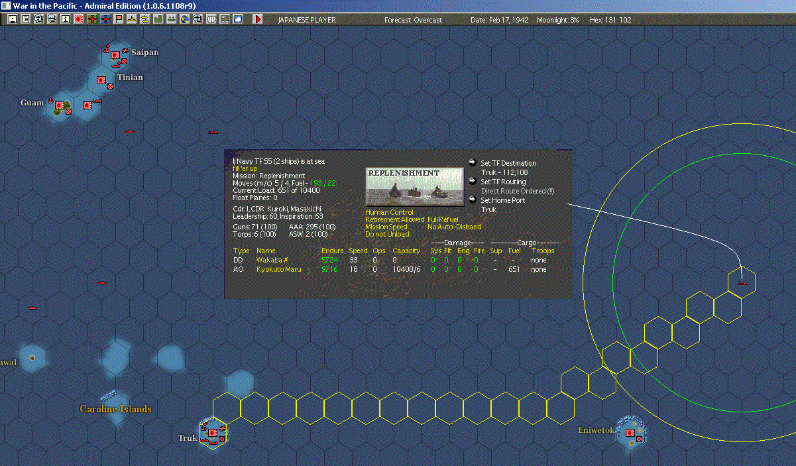
Task: Click the green ship-with-arrows toolbar icon
Action: pyautogui.click(x=171, y=19)
